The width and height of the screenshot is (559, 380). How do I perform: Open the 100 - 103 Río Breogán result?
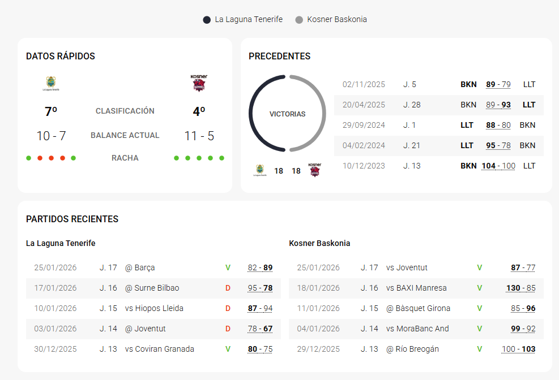(x=518, y=349)
